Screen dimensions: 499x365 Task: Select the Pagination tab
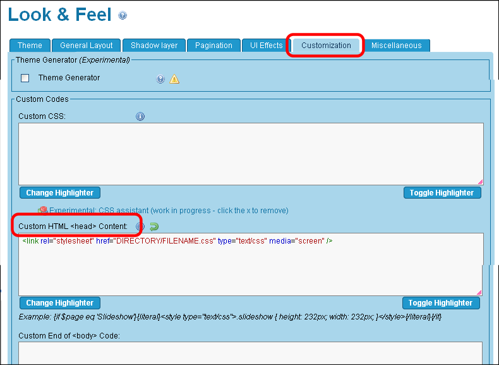[213, 46]
